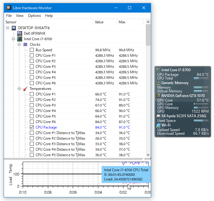Collapse the Temperatures tree node
This screenshot has height=201, width=214.
(x=19, y=89)
